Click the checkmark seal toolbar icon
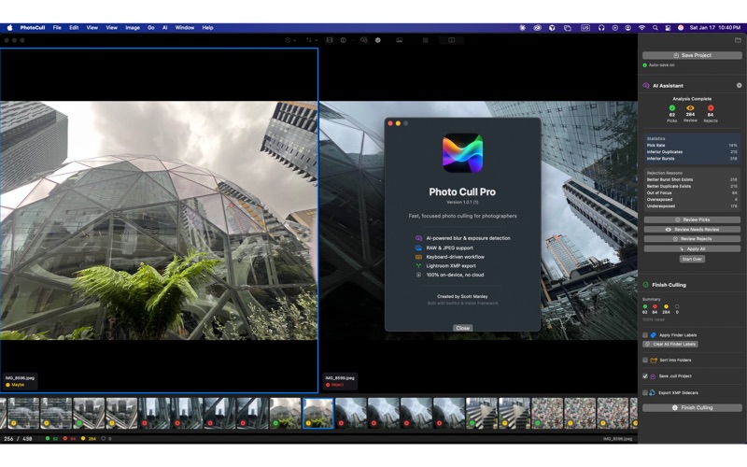The width and height of the screenshot is (747, 467). click(x=378, y=40)
